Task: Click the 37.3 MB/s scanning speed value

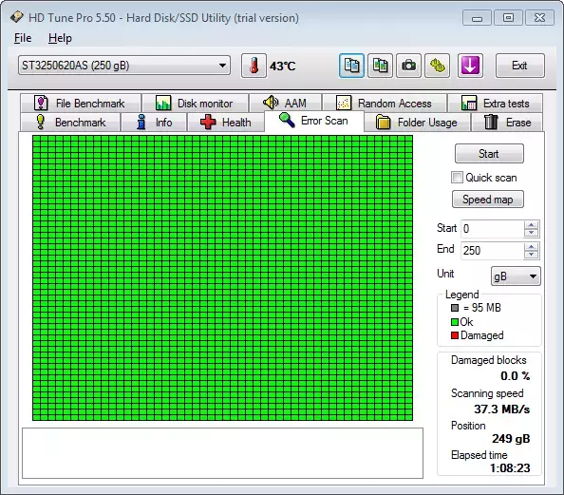Action: pyautogui.click(x=501, y=409)
